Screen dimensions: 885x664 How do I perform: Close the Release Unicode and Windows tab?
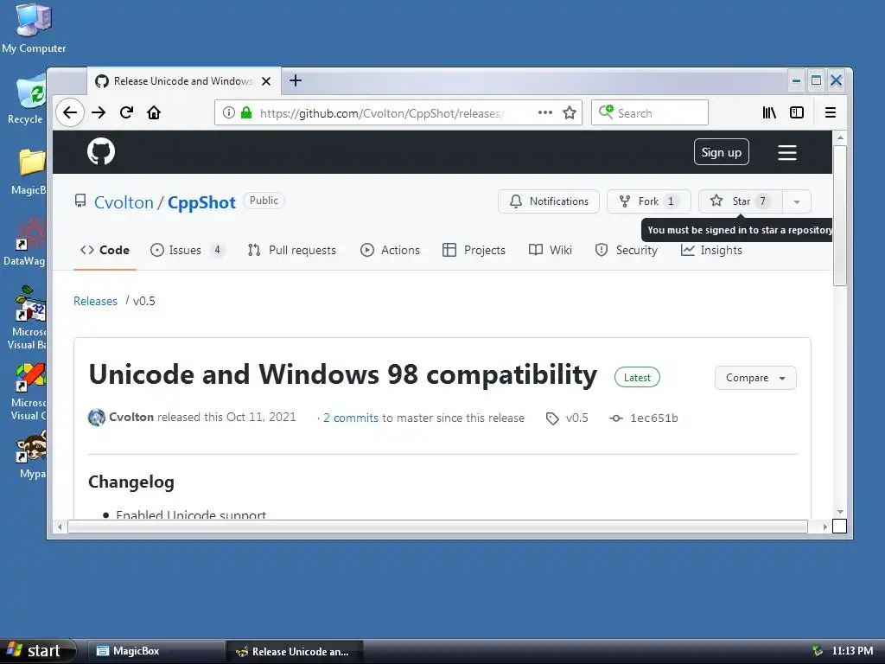coord(266,81)
